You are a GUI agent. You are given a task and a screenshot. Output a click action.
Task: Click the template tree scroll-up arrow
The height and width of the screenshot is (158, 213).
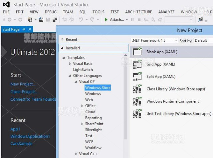tap(126, 55)
